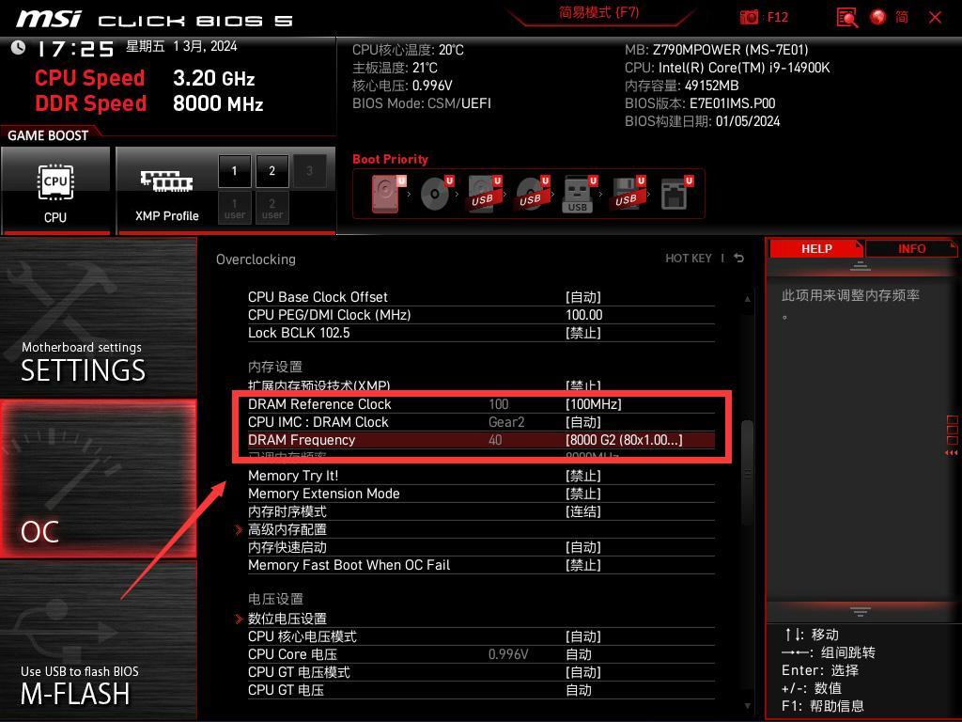The width and height of the screenshot is (962, 722).
Task: Click the red side panel arrows
Action: [x=952, y=452]
